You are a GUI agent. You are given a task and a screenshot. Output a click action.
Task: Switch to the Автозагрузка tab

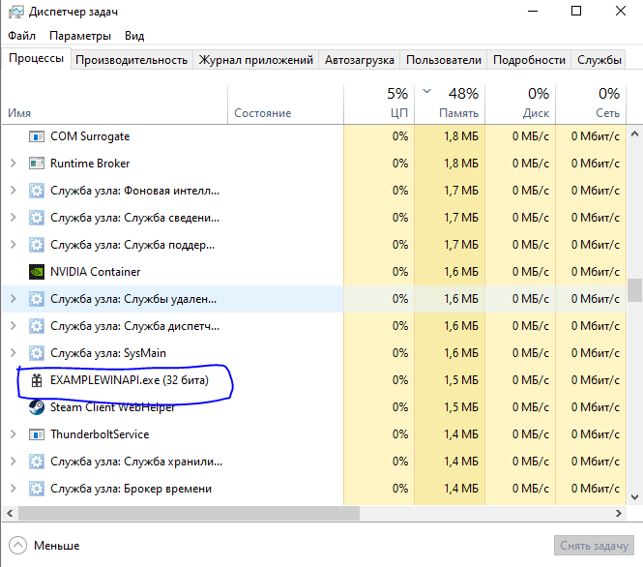point(360,60)
